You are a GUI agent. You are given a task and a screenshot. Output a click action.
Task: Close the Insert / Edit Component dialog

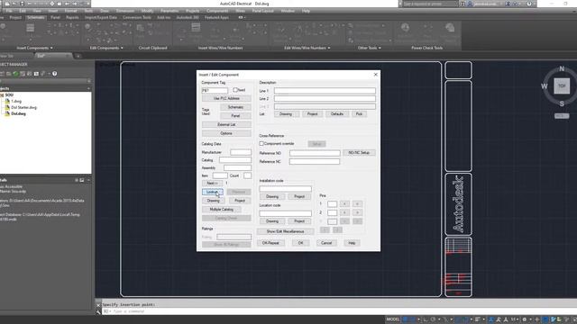tap(375, 75)
